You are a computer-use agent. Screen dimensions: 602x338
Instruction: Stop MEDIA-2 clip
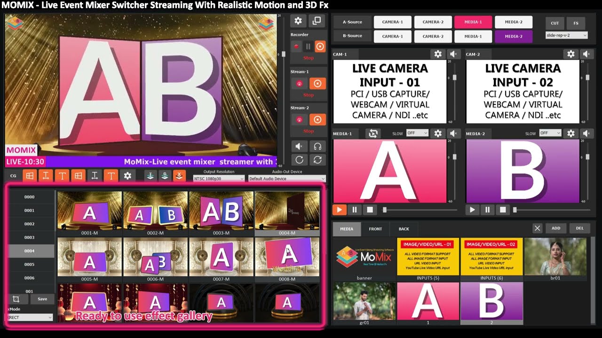(503, 210)
